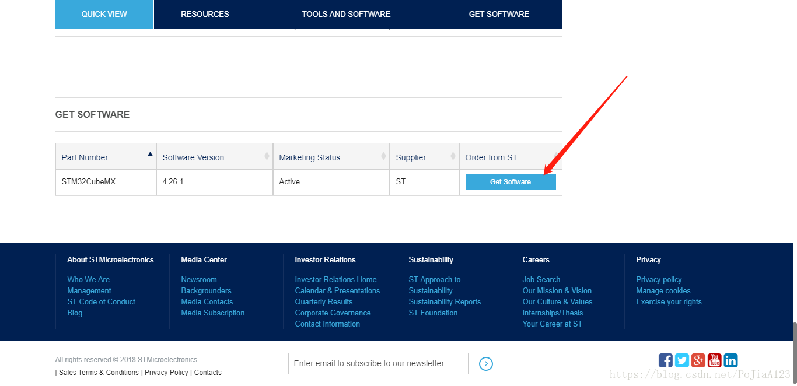
Task: Open the Facebook social icon
Action: [665, 360]
